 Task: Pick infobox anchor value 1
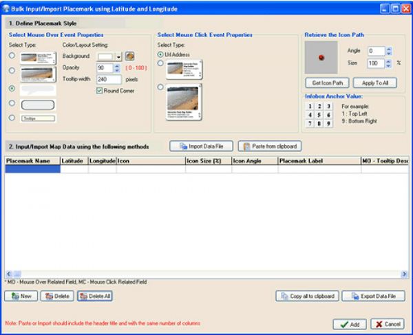tap(310, 107)
